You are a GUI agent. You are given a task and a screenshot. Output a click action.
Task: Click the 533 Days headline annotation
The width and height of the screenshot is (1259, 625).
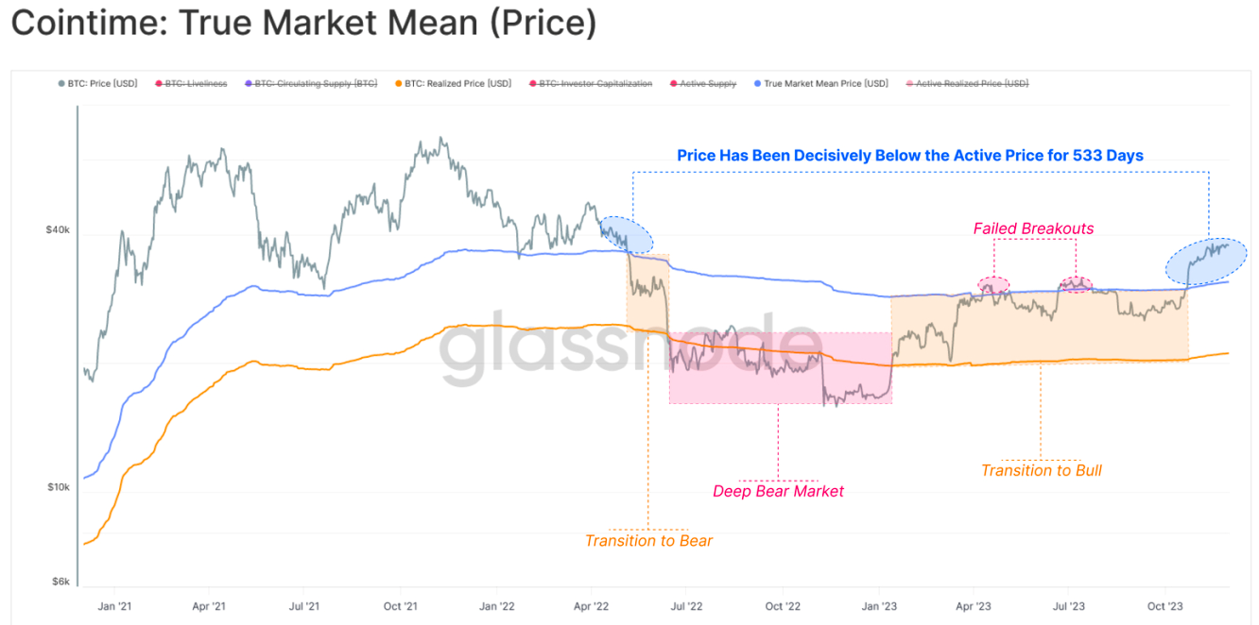pyautogui.click(x=909, y=156)
